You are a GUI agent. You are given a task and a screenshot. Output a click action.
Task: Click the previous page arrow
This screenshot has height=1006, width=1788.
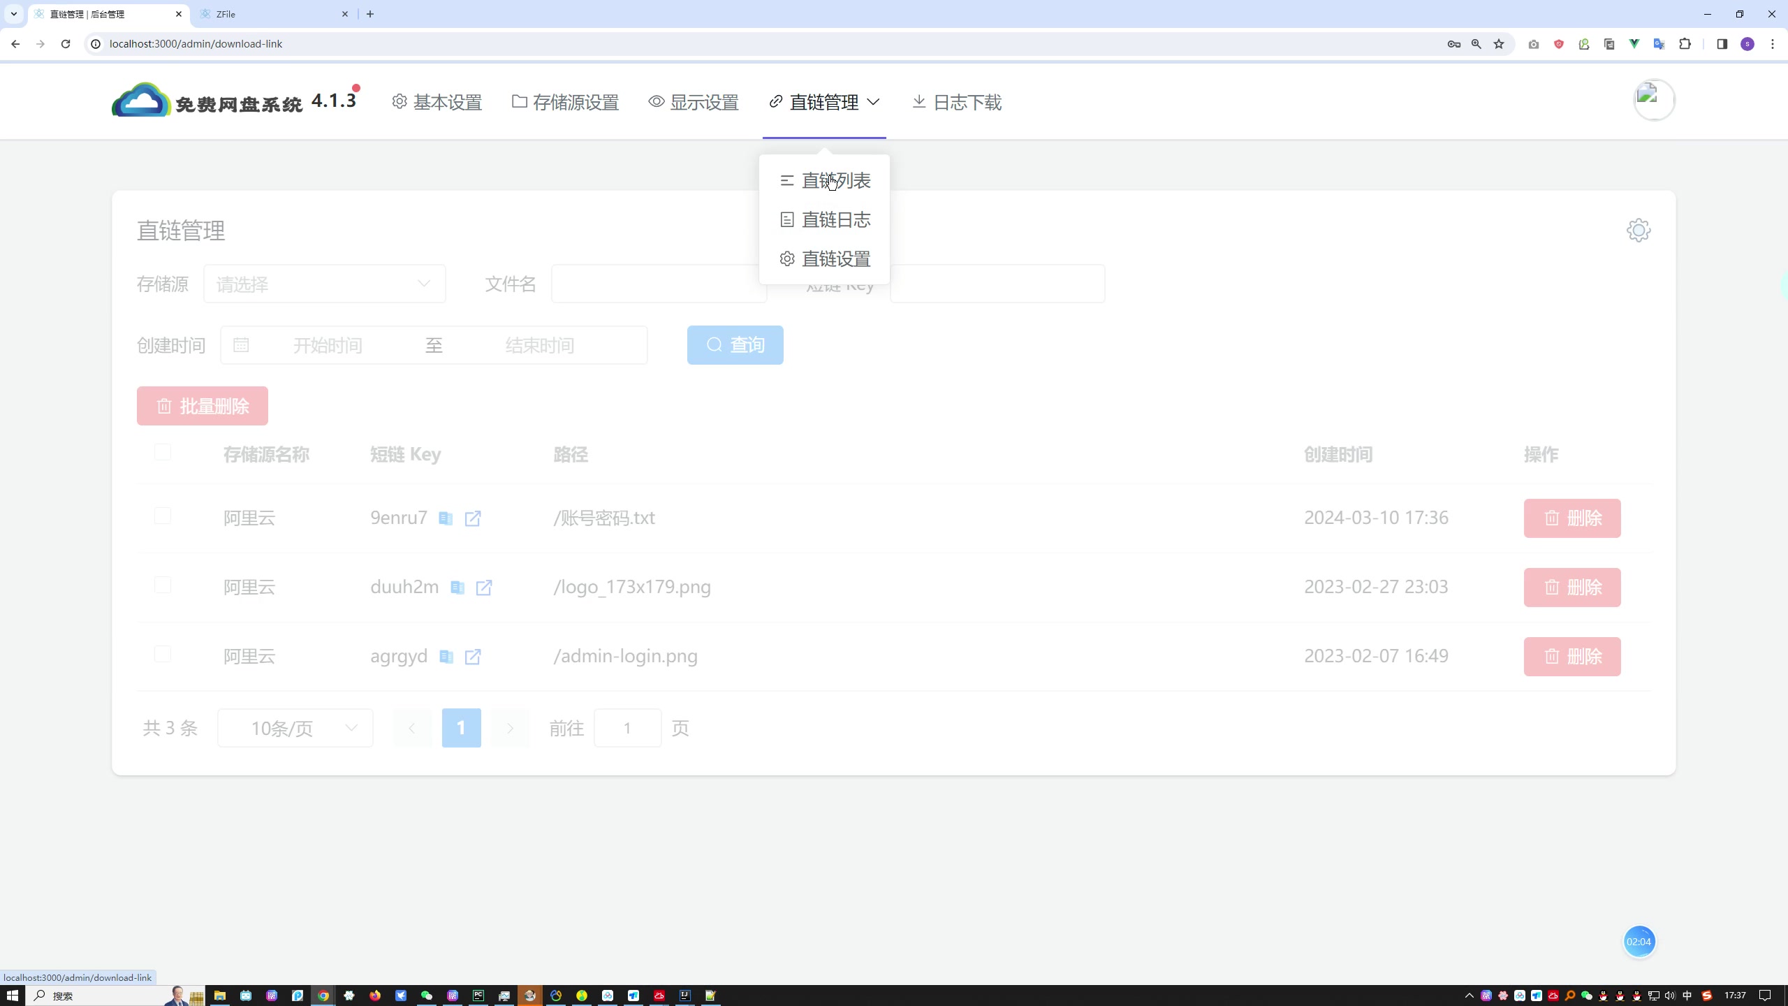pos(412,728)
